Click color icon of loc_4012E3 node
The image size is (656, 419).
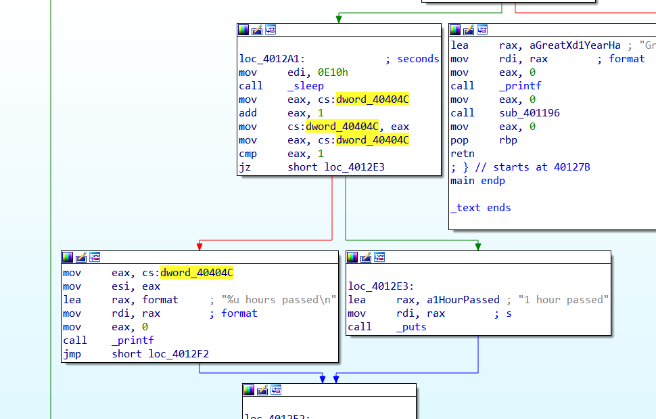(x=352, y=257)
